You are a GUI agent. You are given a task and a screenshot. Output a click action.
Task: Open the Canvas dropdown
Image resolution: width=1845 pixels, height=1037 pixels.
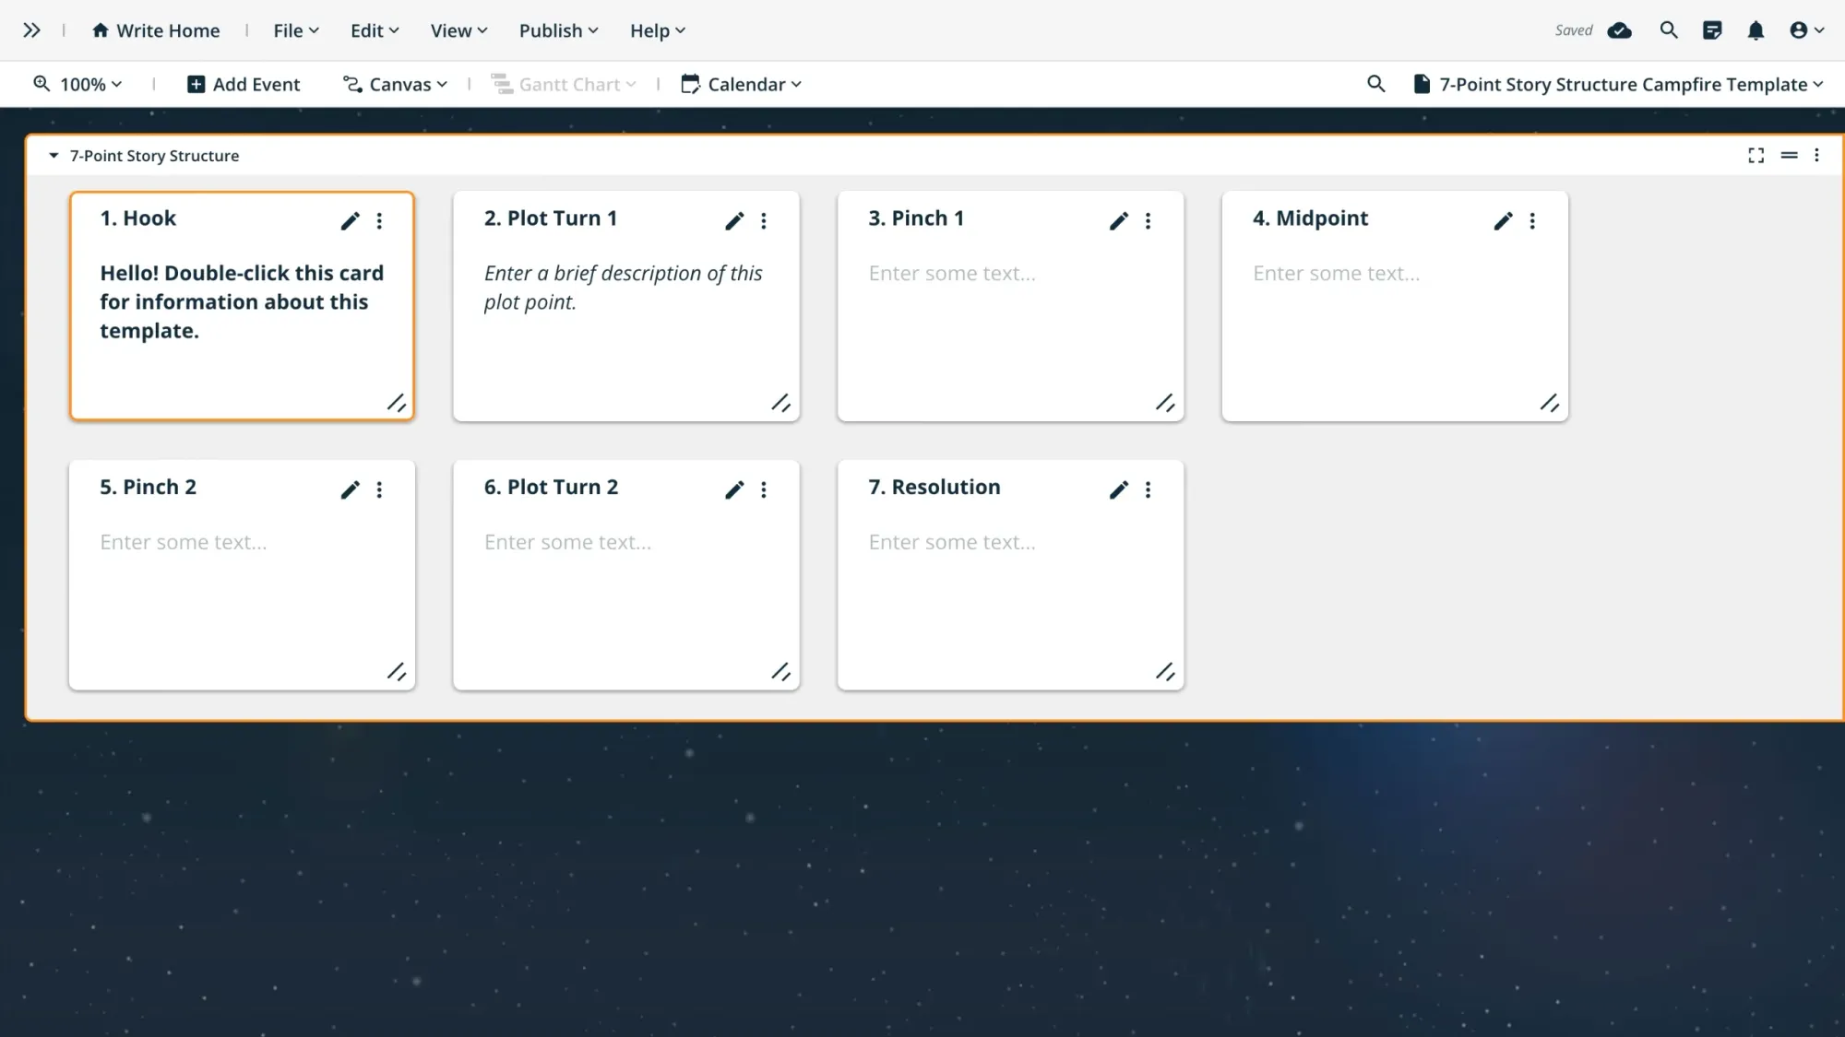[x=395, y=84]
